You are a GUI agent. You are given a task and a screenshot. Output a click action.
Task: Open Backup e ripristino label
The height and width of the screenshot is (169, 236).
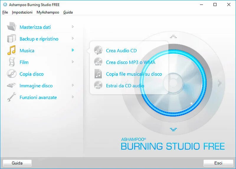39,39
